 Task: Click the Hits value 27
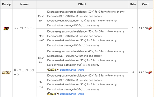pyautogui.click(x=133, y=72)
